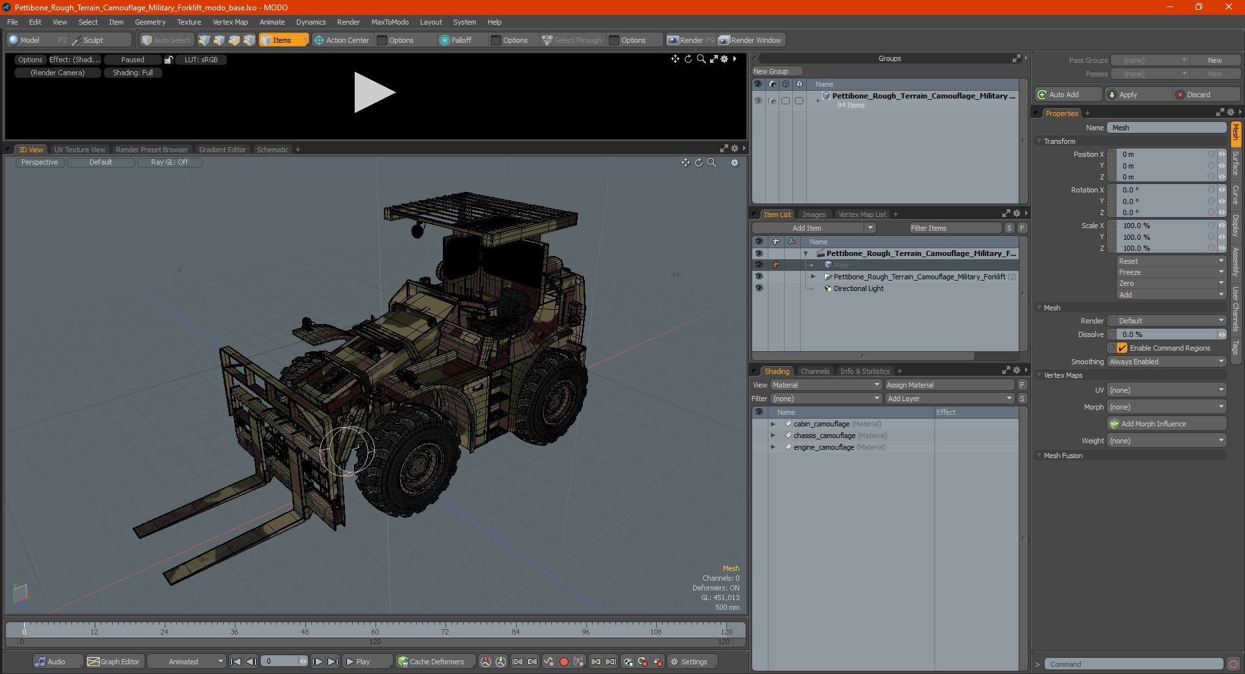This screenshot has width=1245, height=674.
Task: Expand the chassis_camouflage material
Action: (773, 436)
